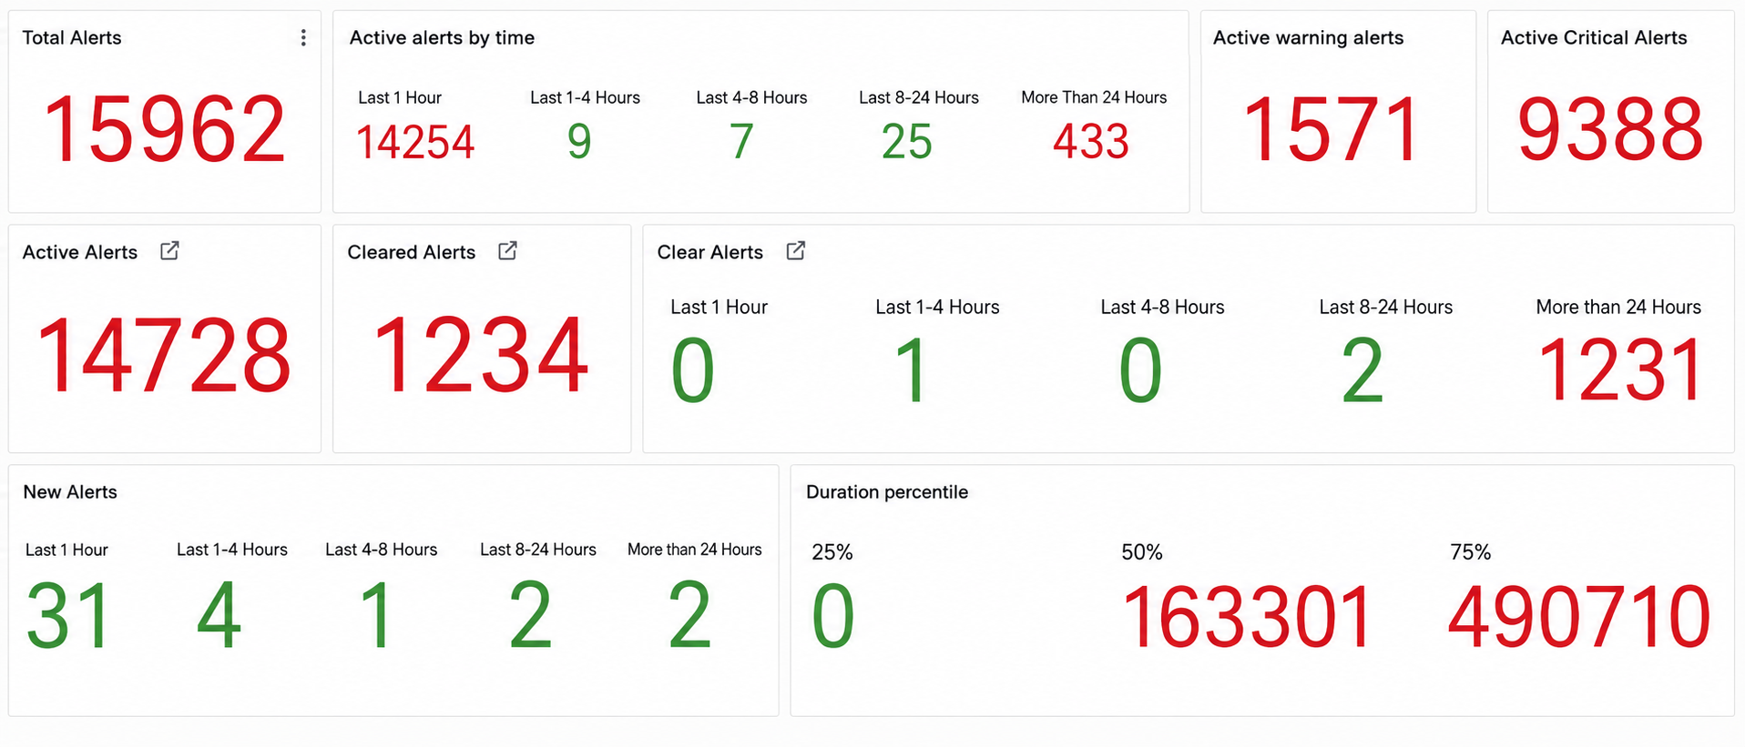This screenshot has height=747, width=1745.
Task: Click the value 31 in New Alerts
Action: 69,617
